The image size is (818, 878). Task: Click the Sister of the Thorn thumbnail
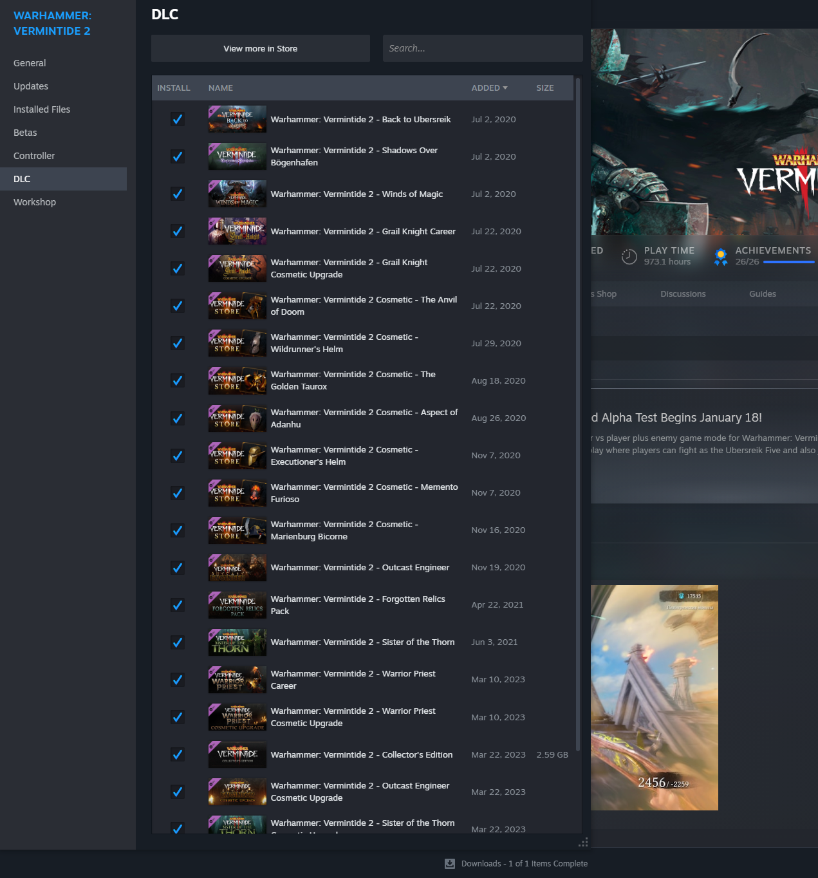click(237, 642)
